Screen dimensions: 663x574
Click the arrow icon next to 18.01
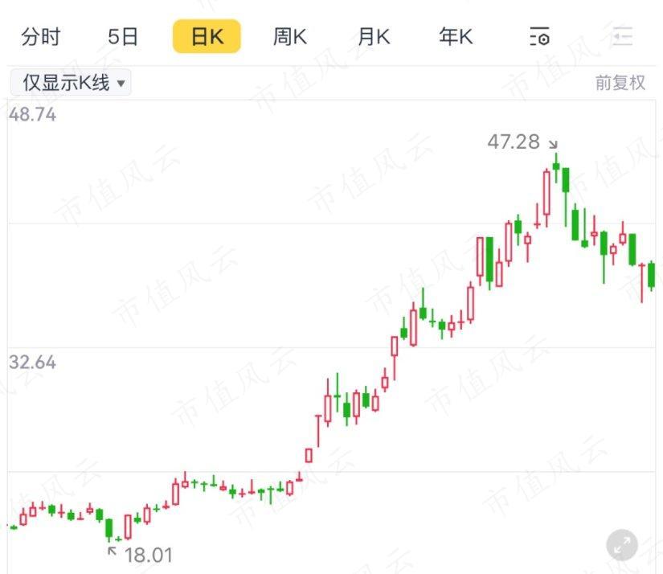click(x=113, y=551)
